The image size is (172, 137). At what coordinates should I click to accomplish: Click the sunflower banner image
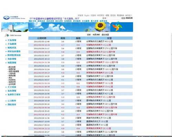(100, 26)
